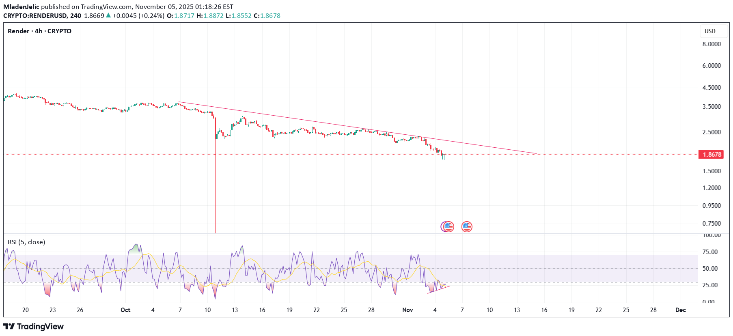Click the TradingView logo at bottom left
This screenshot has height=336, width=733.
coord(34,327)
